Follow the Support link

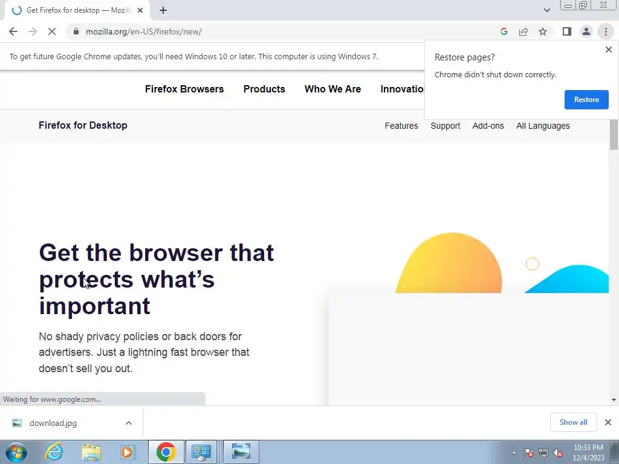(446, 126)
